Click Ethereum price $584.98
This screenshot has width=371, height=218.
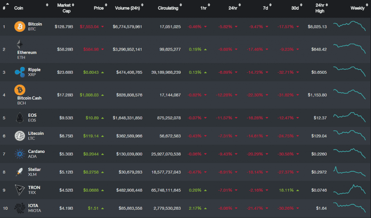[91, 50]
